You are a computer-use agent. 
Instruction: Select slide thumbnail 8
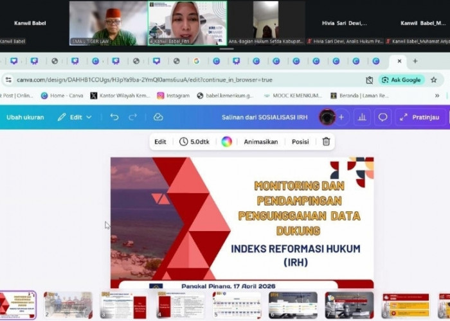406,305
